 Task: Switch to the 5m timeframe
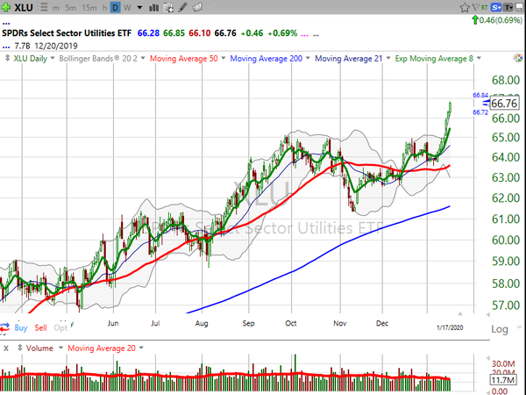click(70, 7)
